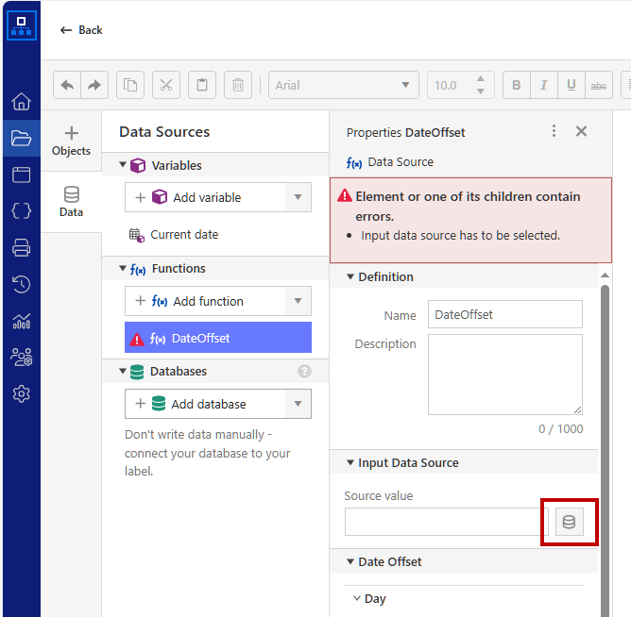Screen dimensions: 631x617
Task: Switch to the Objects tab
Action: [x=71, y=141]
